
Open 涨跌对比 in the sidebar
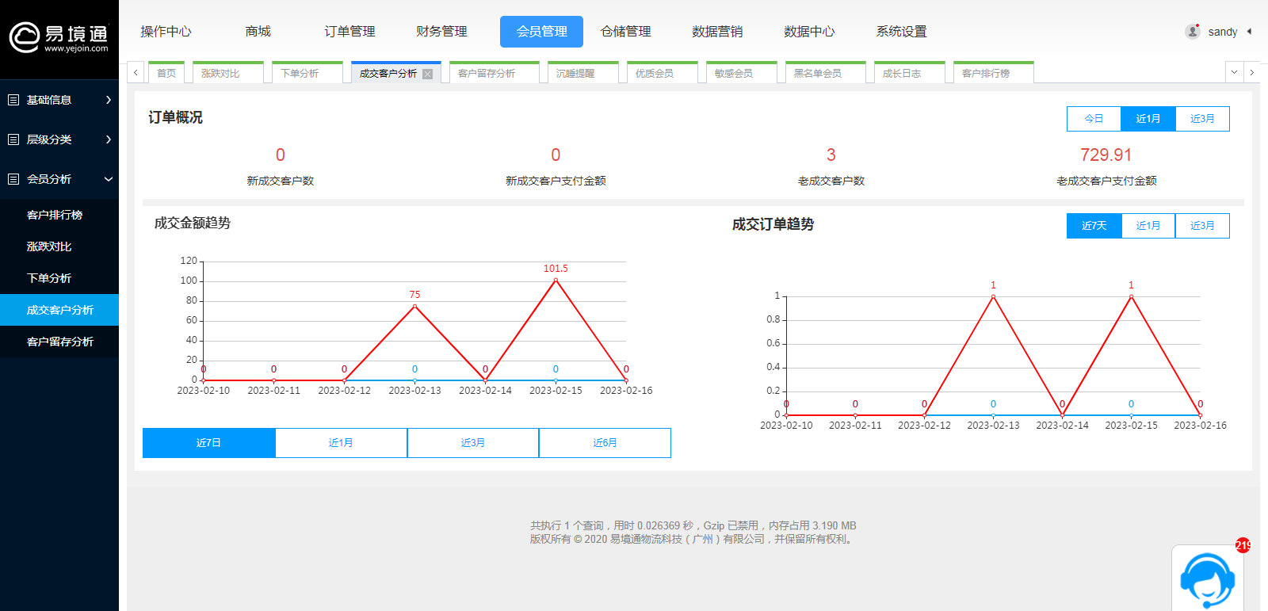(x=59, y=246)
